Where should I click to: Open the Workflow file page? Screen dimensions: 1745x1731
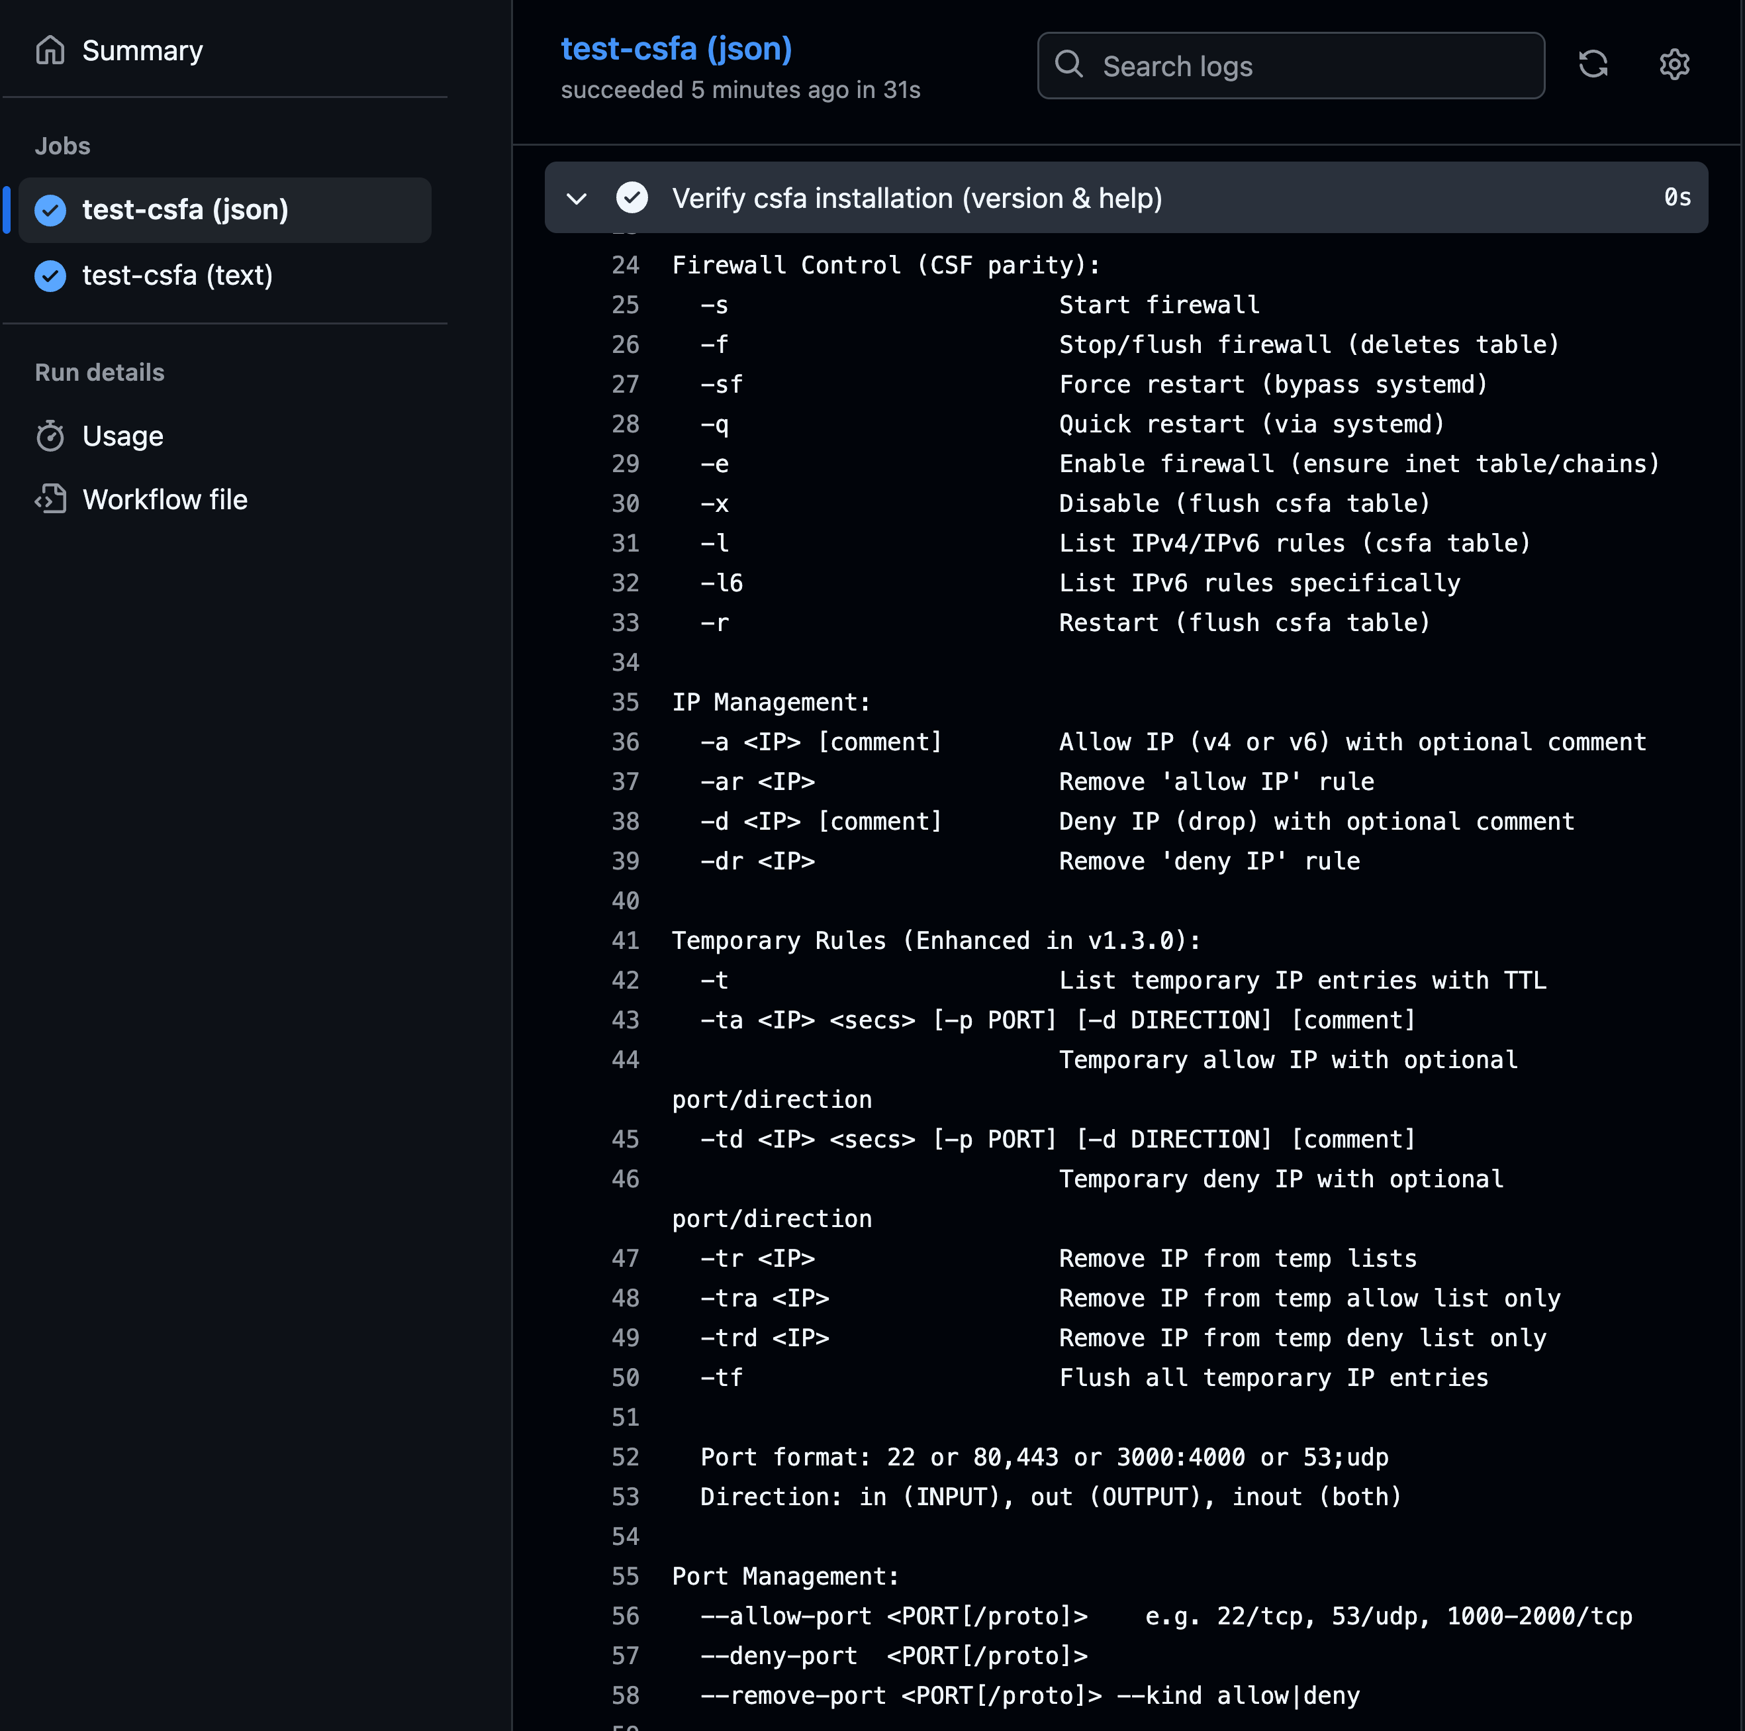click(164, 499)
